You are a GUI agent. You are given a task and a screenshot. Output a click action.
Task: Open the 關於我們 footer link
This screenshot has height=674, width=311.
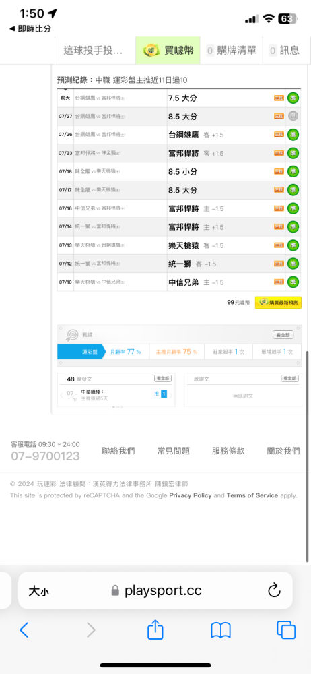pyautogui.click(x=283, y=451)
